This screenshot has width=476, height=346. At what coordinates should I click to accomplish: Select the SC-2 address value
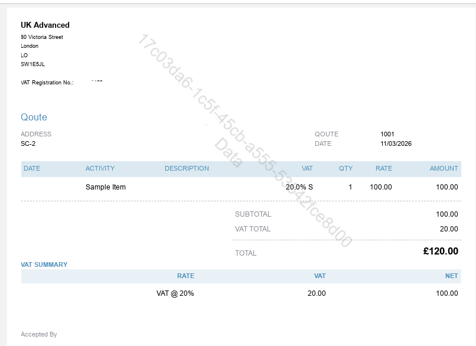pyautogui.click(x=28, y=143)
